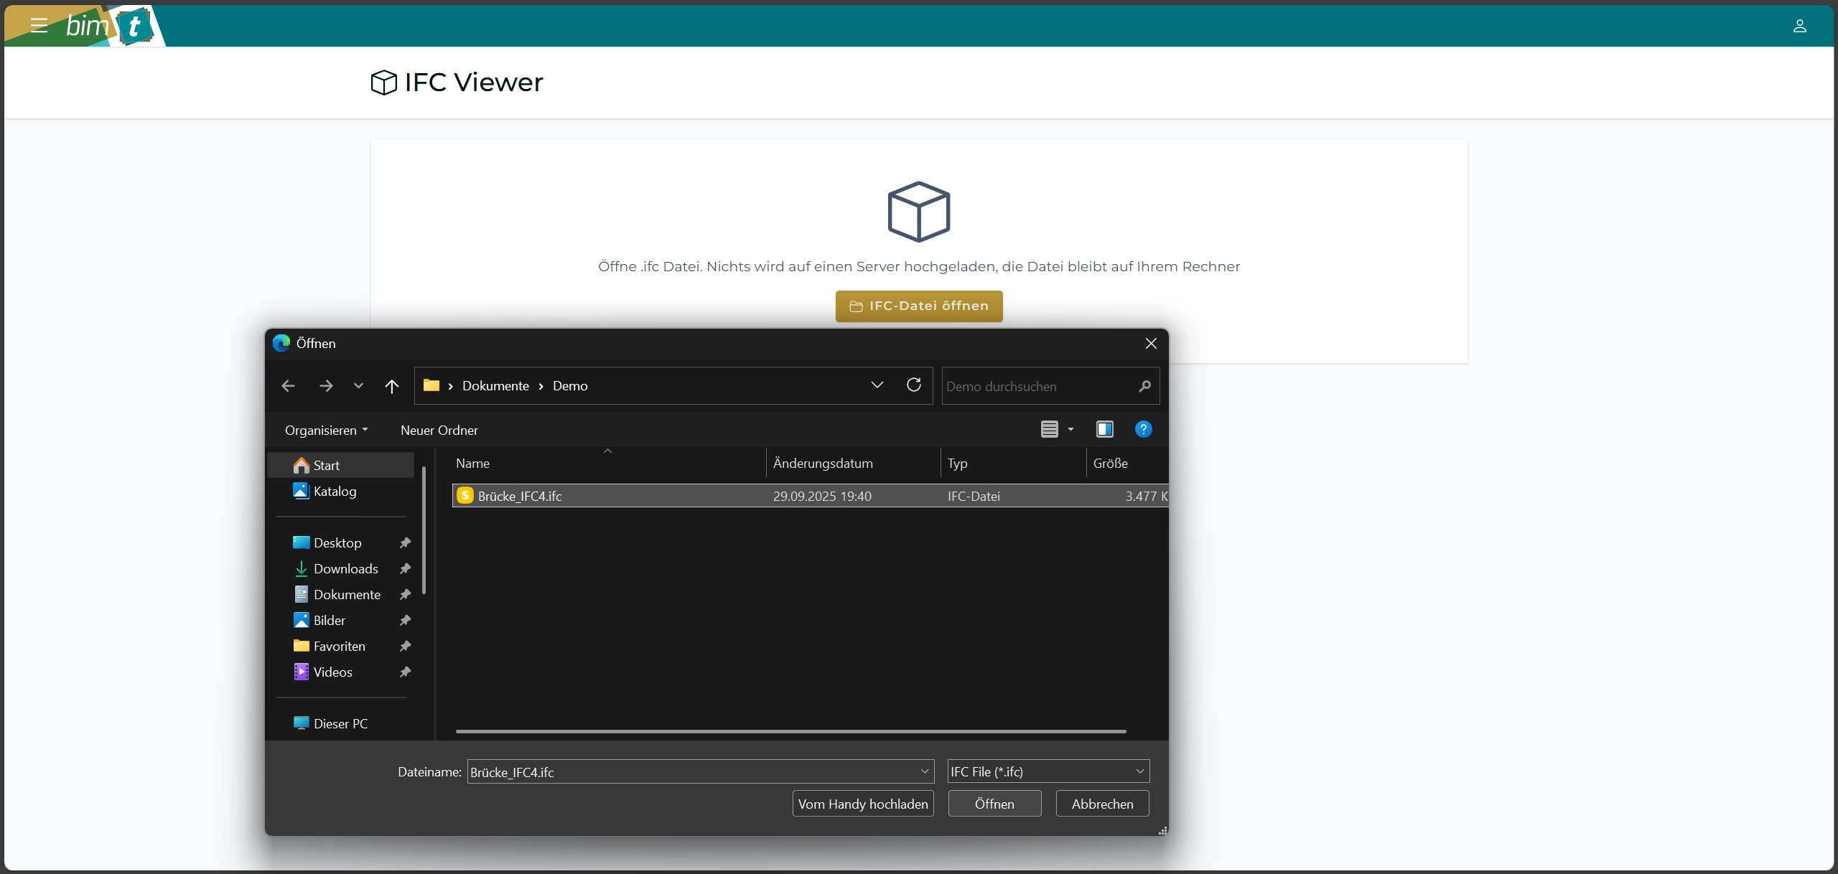Expand the view options dropdown arrow
Viewport: 1838px width, 874px height.
1070,429
